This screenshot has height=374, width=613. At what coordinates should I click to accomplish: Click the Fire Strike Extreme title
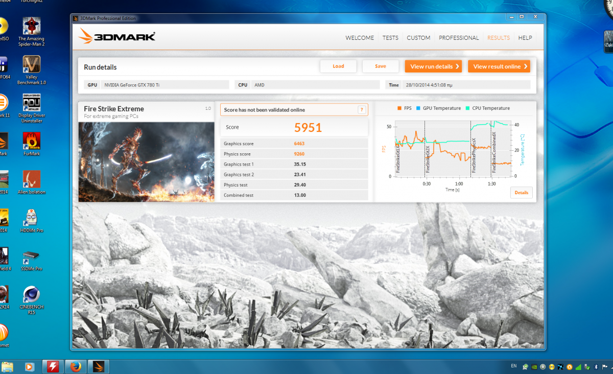pyautogui.click(x=114, y=109)
